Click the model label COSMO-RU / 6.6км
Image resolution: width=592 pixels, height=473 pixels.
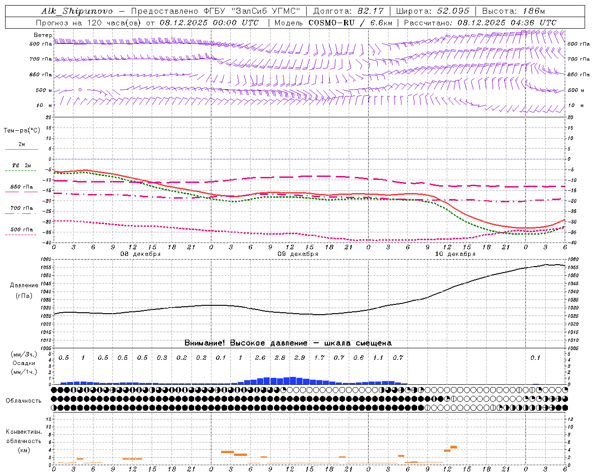coord(350,23)
